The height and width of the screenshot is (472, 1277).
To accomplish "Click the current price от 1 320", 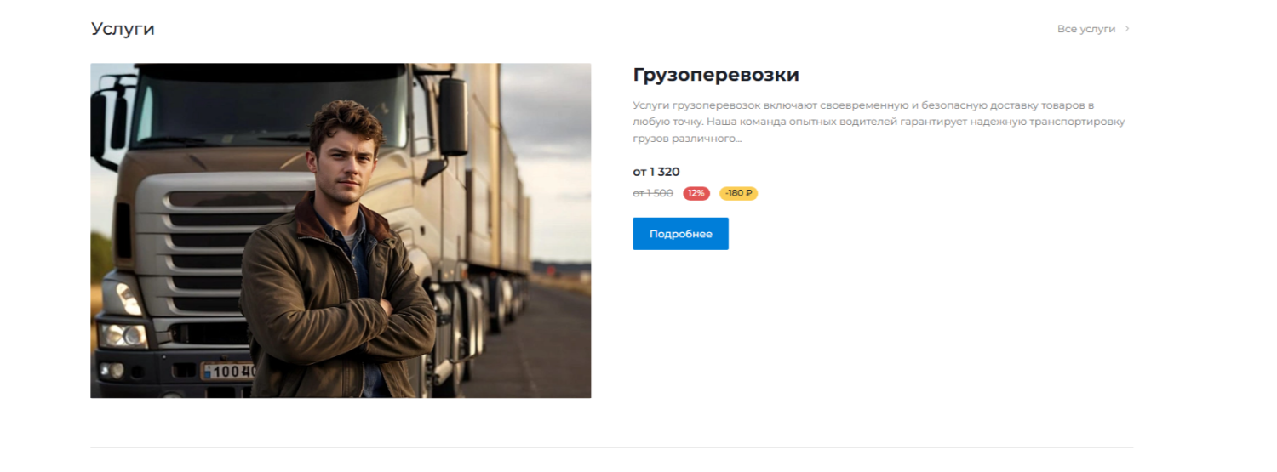I will point(656,172).
